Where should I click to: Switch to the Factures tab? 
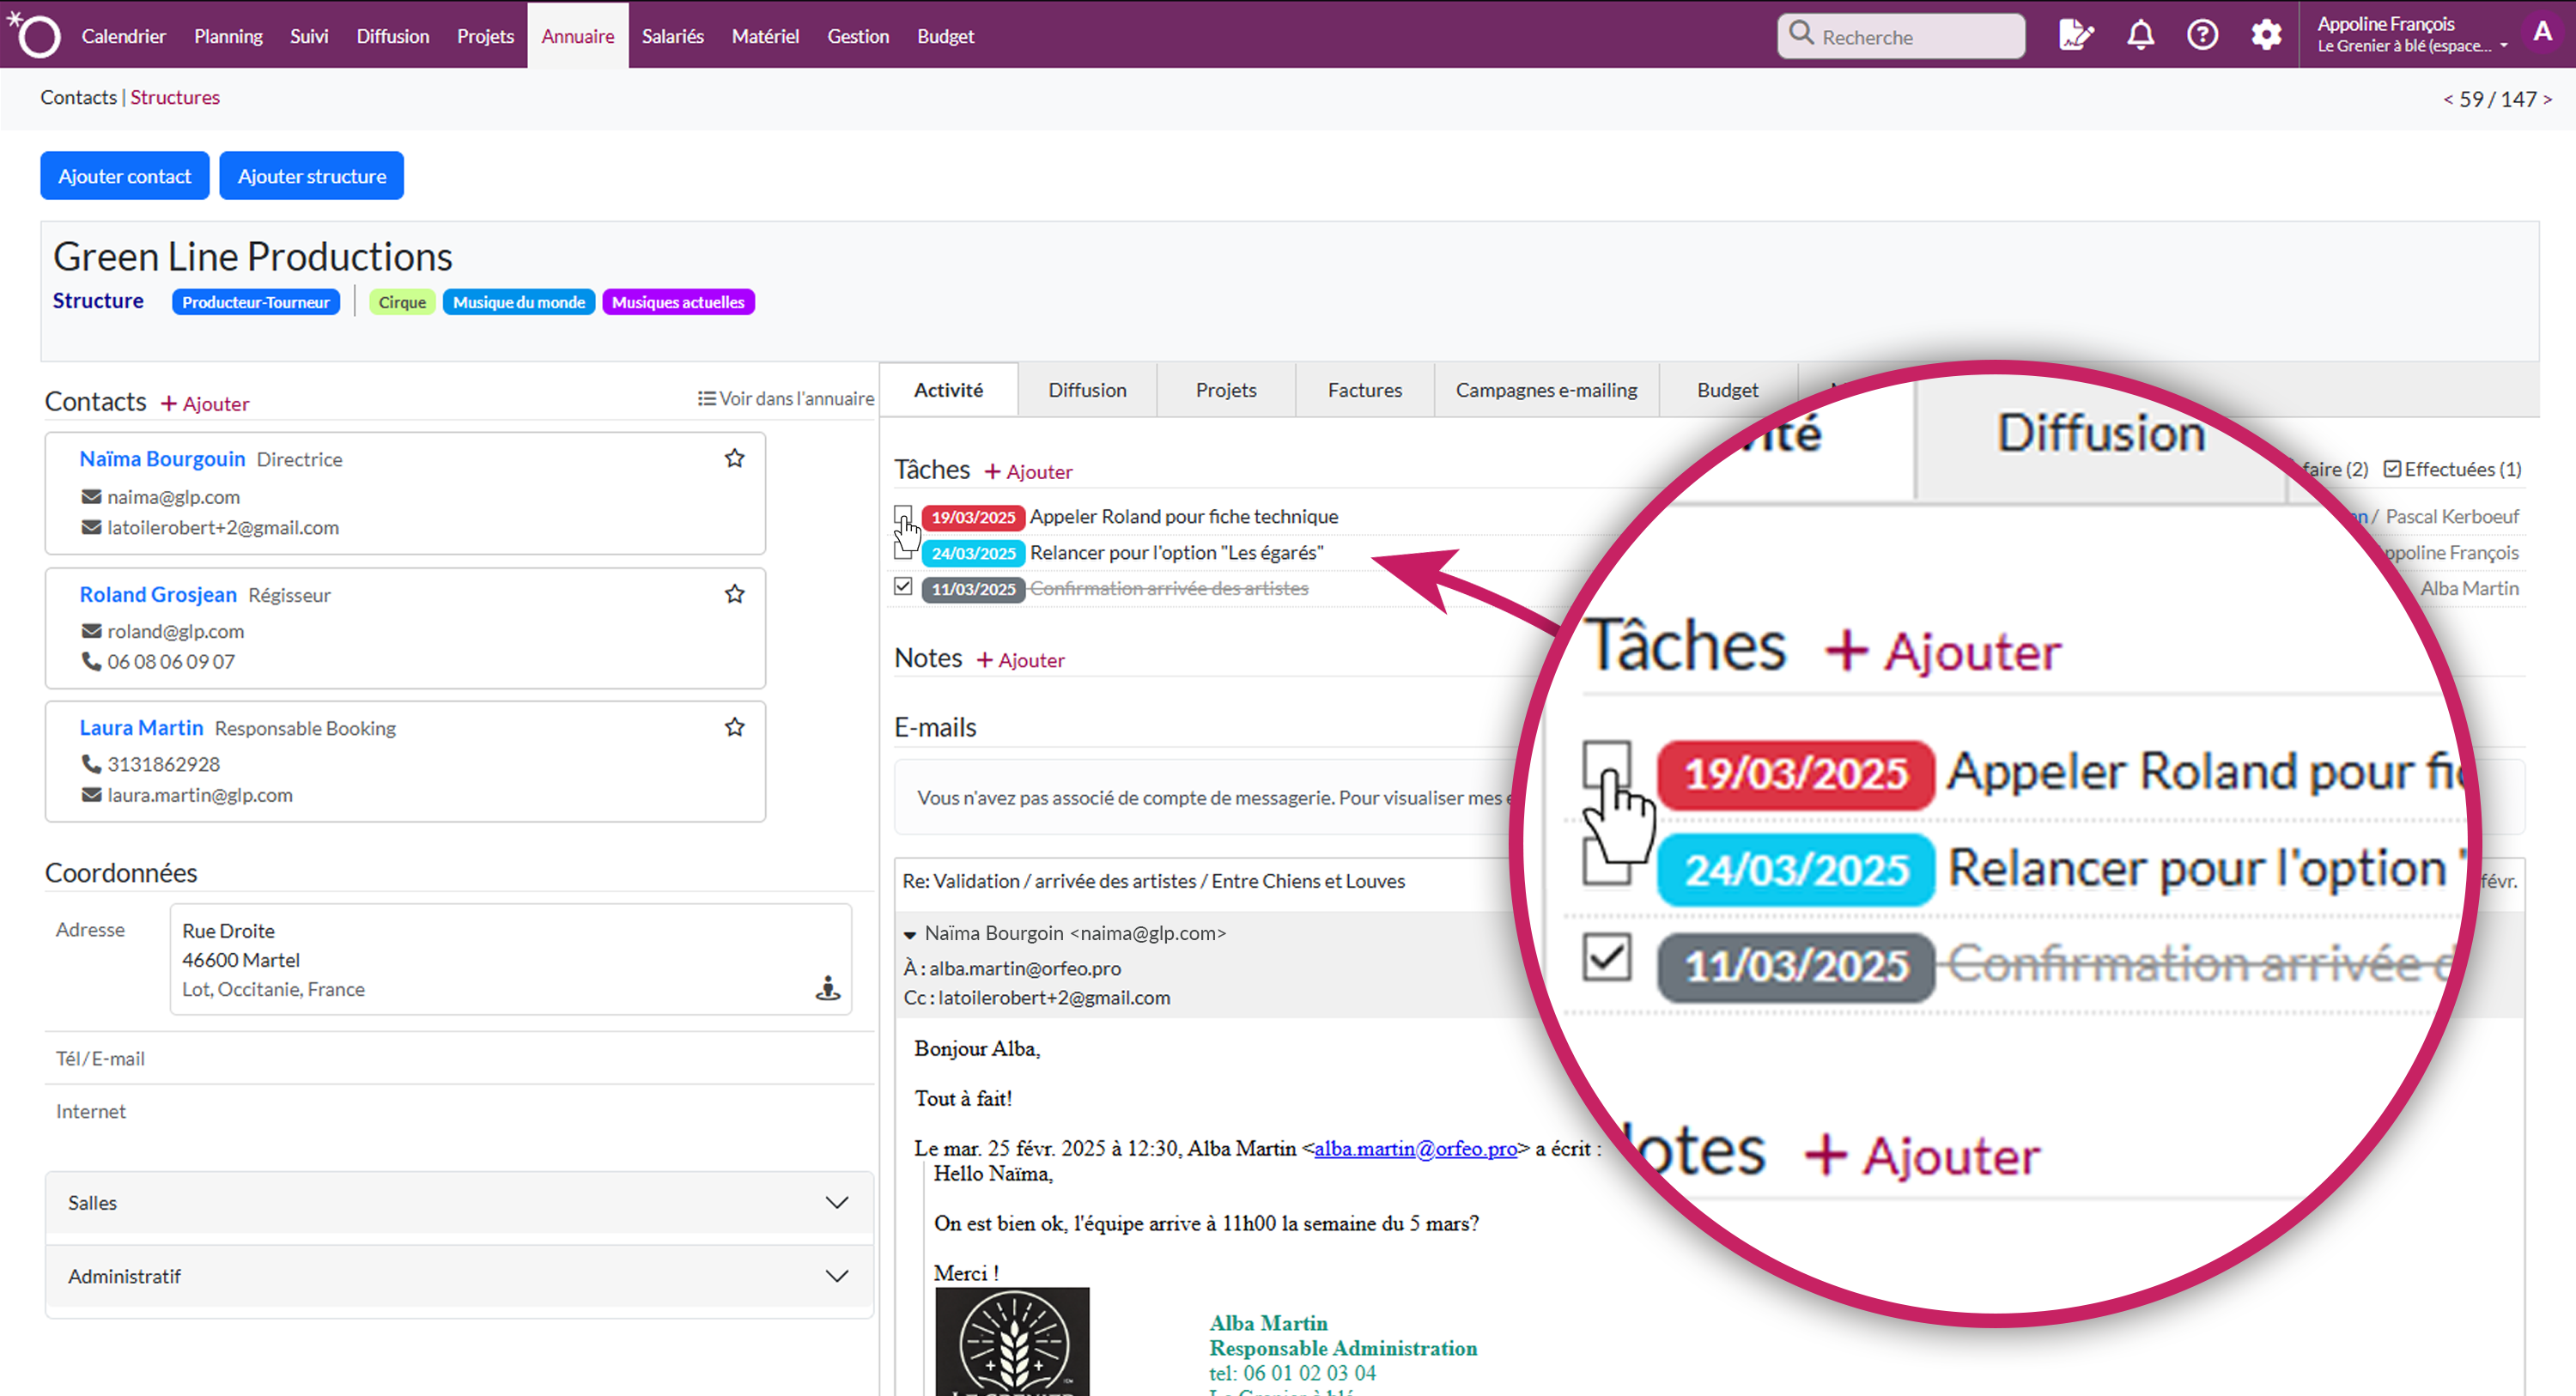click(x=1365, y=390)
